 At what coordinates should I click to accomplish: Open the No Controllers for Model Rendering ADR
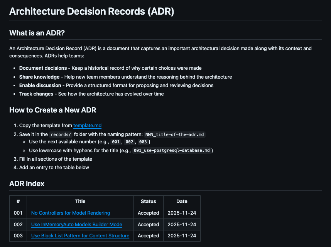tap(71, 213)
